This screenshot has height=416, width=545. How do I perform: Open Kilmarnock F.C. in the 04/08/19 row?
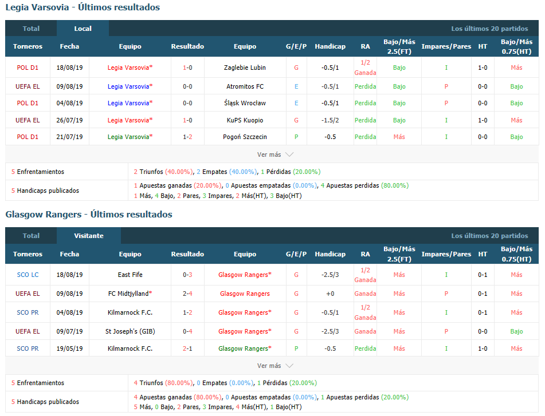point(130,312)
